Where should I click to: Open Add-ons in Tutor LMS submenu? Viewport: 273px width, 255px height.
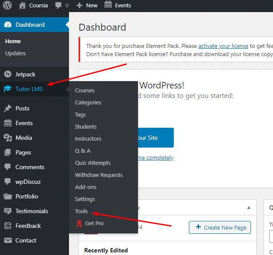85,187
